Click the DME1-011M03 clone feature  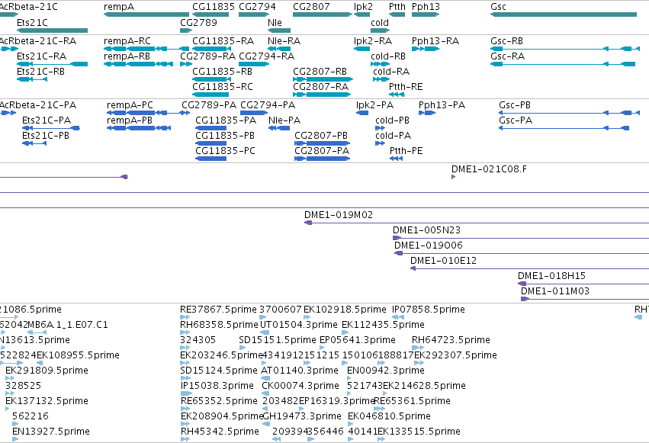coord(585,299)
